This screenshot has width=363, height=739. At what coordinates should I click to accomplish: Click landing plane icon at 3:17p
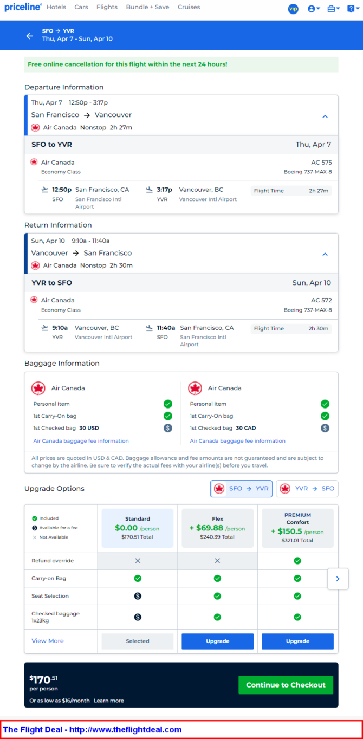[x=149, y=190]
